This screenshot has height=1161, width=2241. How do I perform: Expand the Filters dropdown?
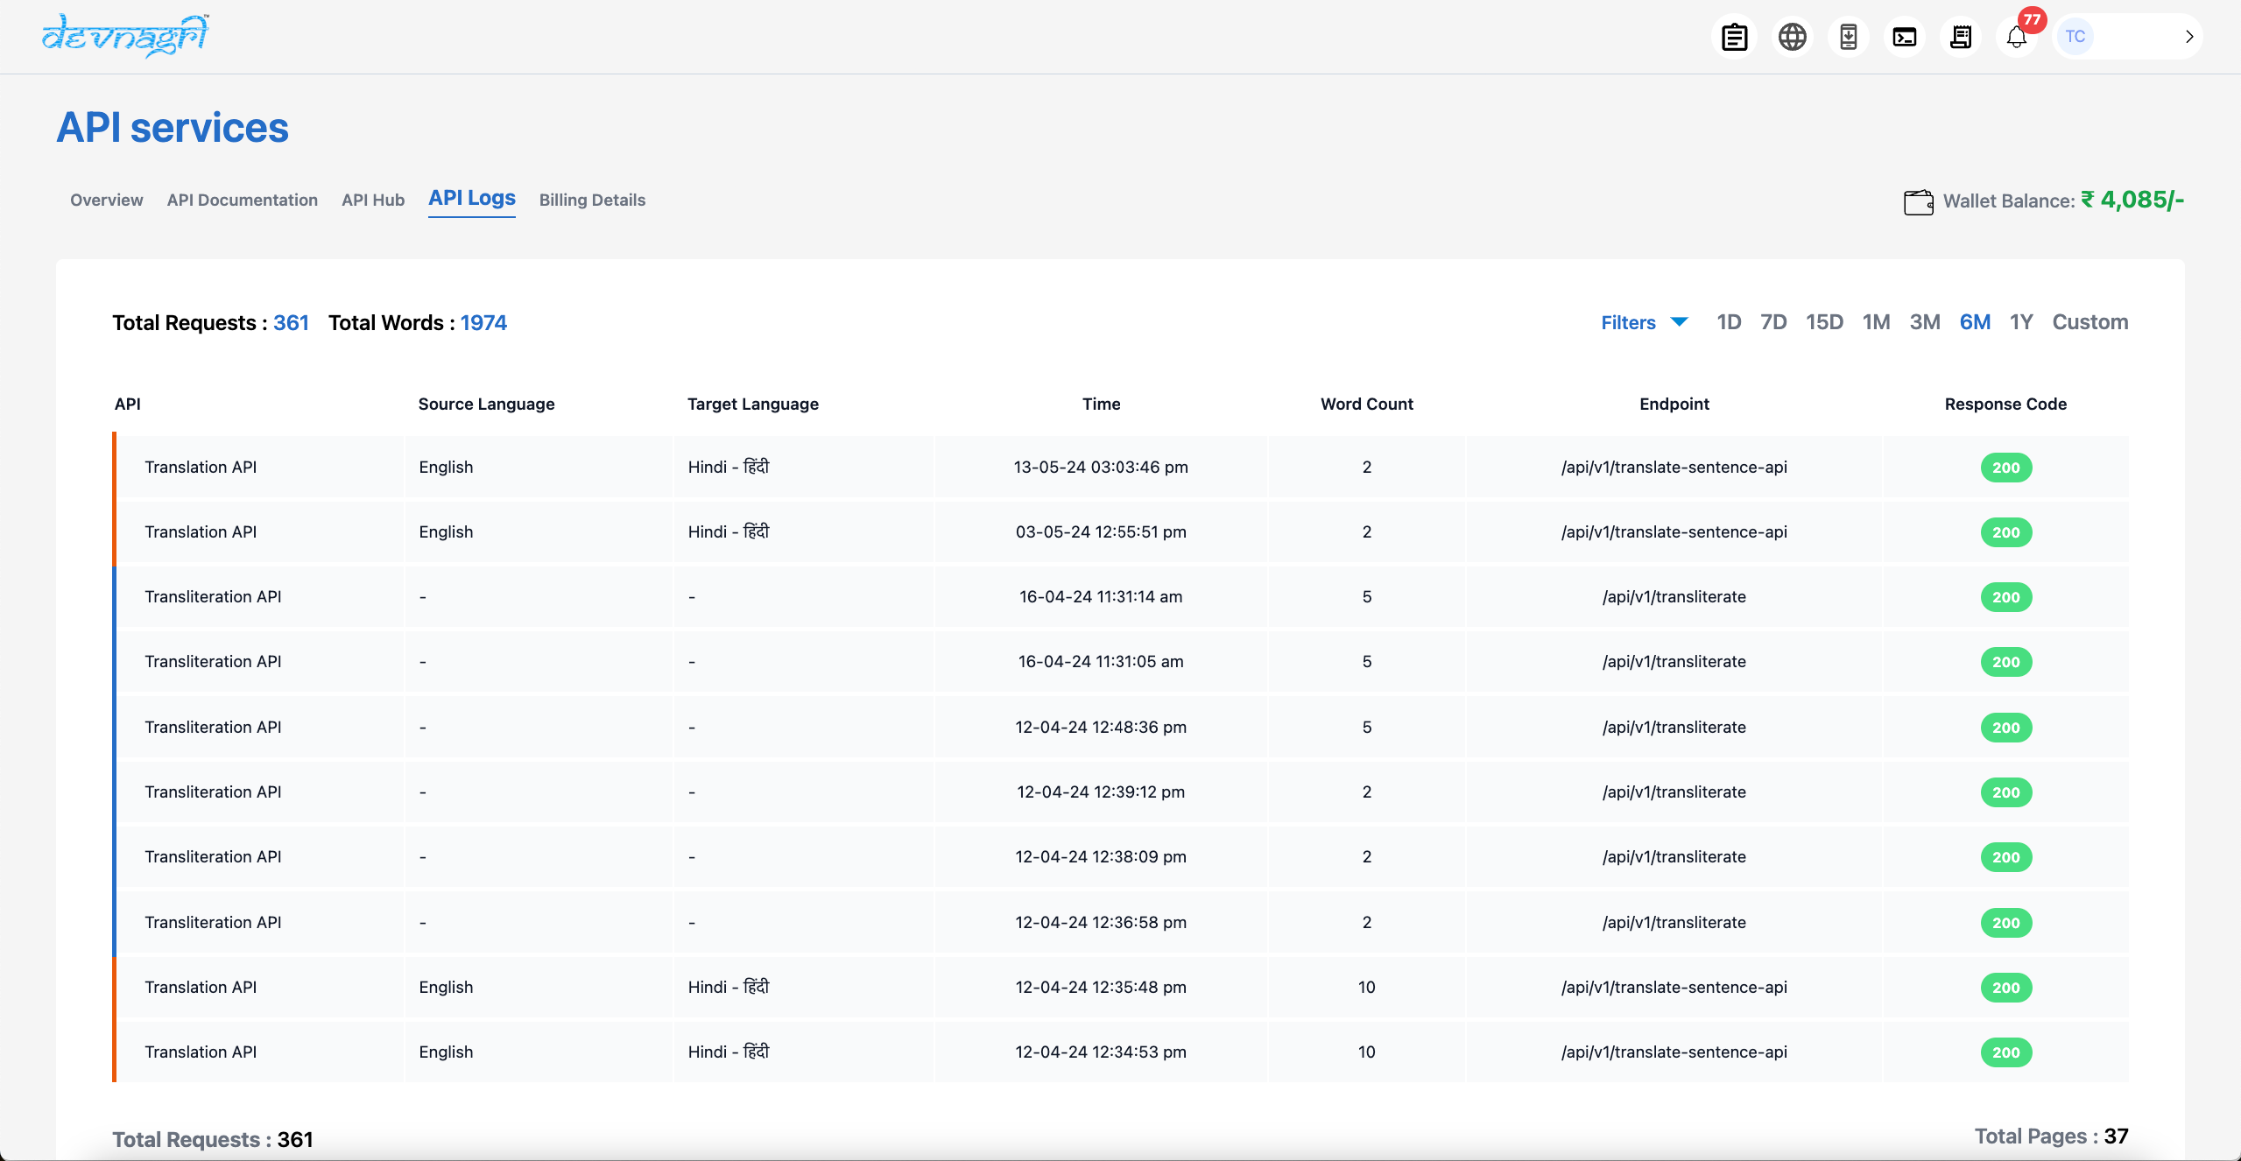[1644, 322]
